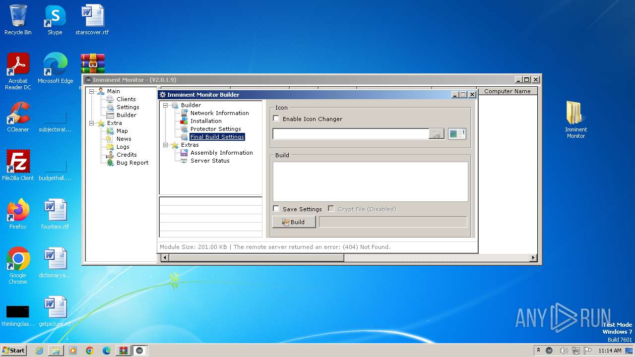Screen dimensions: 635x357
Task: Click the Computer Name column header
Action: pyautogui.click(x=508, y=91)
